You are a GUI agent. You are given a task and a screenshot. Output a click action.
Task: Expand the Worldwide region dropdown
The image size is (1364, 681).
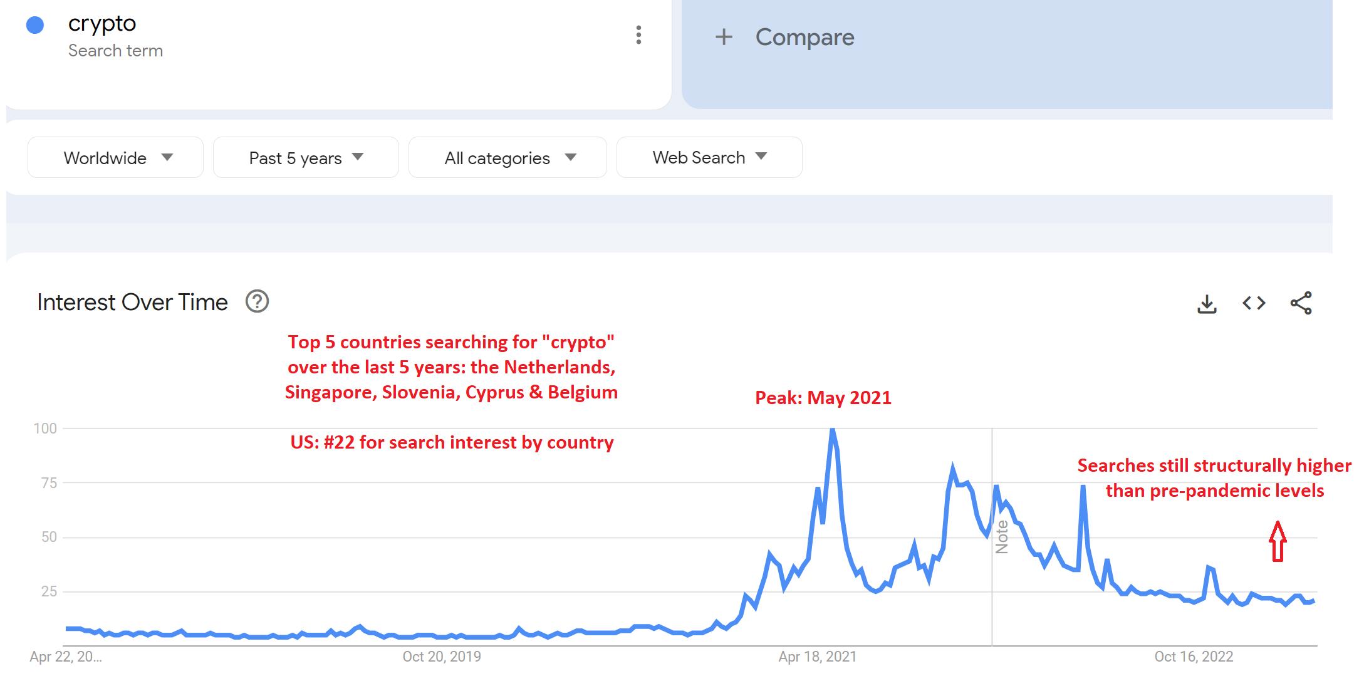[116, 157]
